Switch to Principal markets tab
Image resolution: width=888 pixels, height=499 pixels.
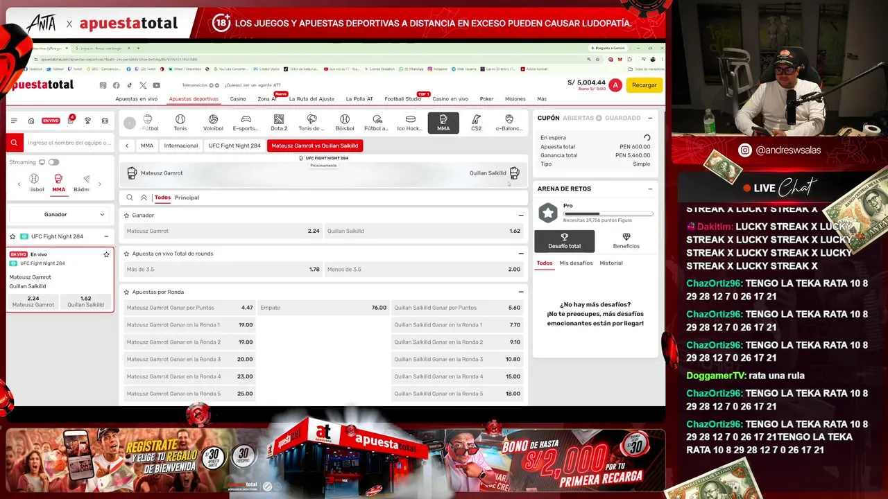[187, 198]
